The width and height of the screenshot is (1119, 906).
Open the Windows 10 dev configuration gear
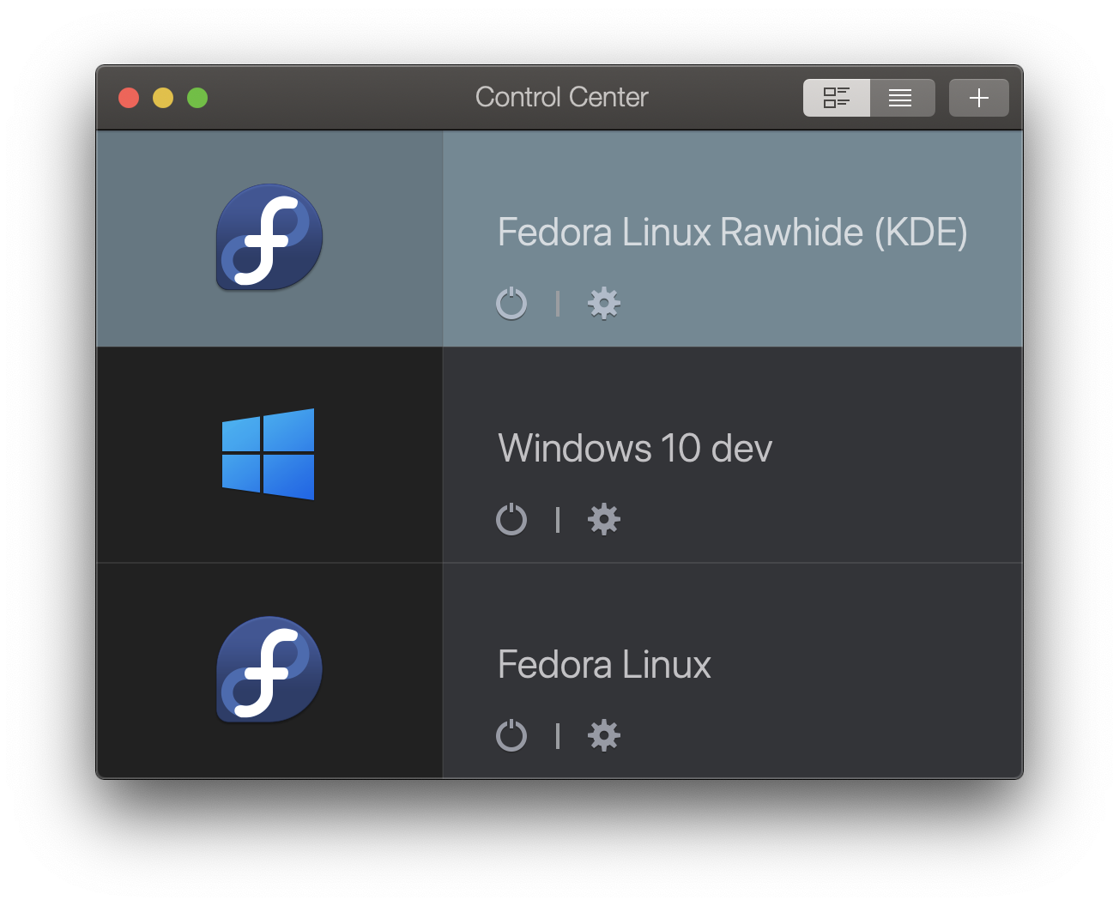click(x=604, y=520)
